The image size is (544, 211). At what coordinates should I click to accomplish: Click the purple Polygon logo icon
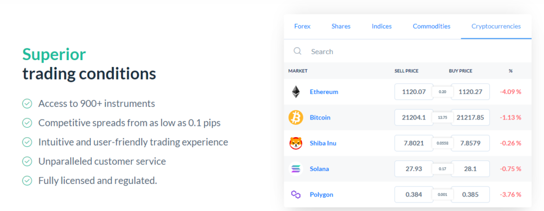pyautogui.click(x=295, y=195)
